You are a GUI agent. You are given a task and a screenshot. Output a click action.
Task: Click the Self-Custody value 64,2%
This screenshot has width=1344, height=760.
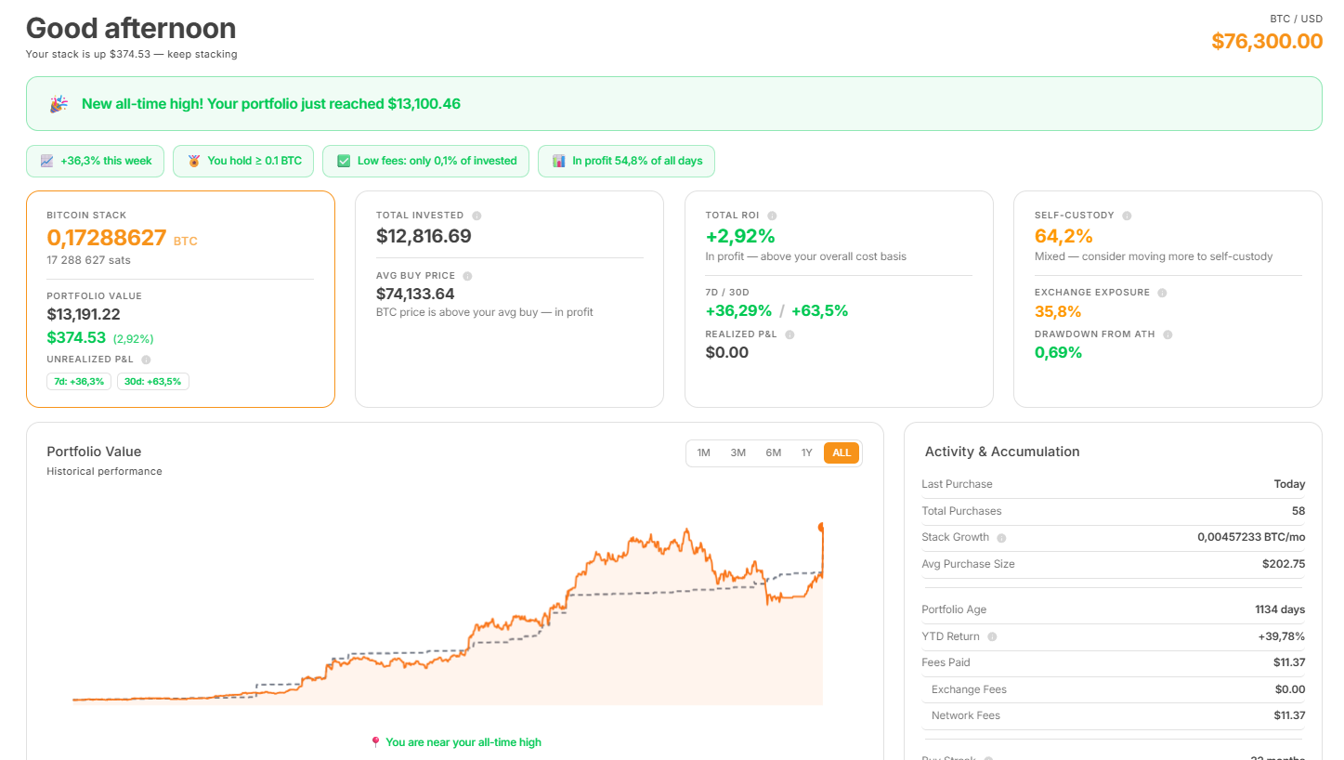point(1063,236)
